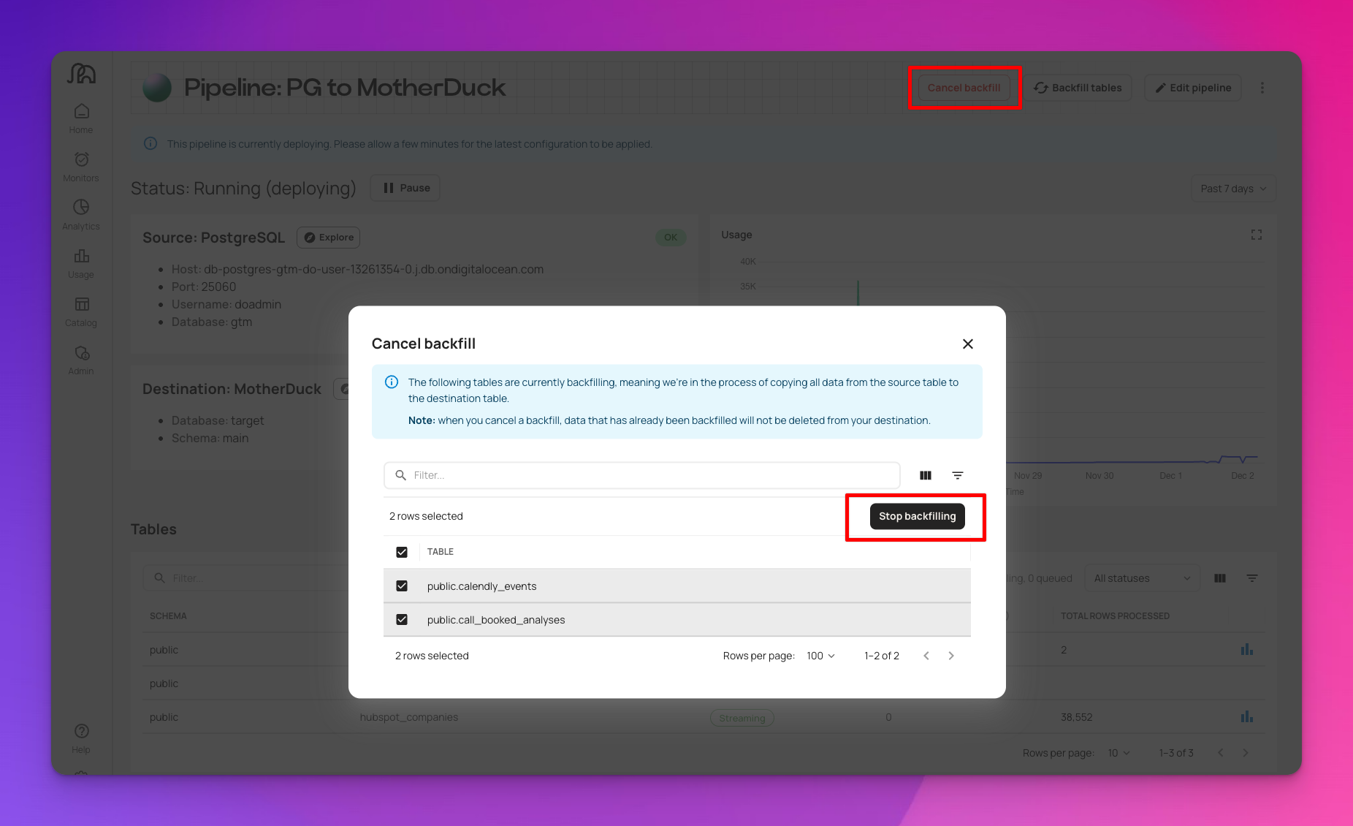Click the 38,552 total rows value
This screenshot has width=1353, height=826.
(1077, 717)
